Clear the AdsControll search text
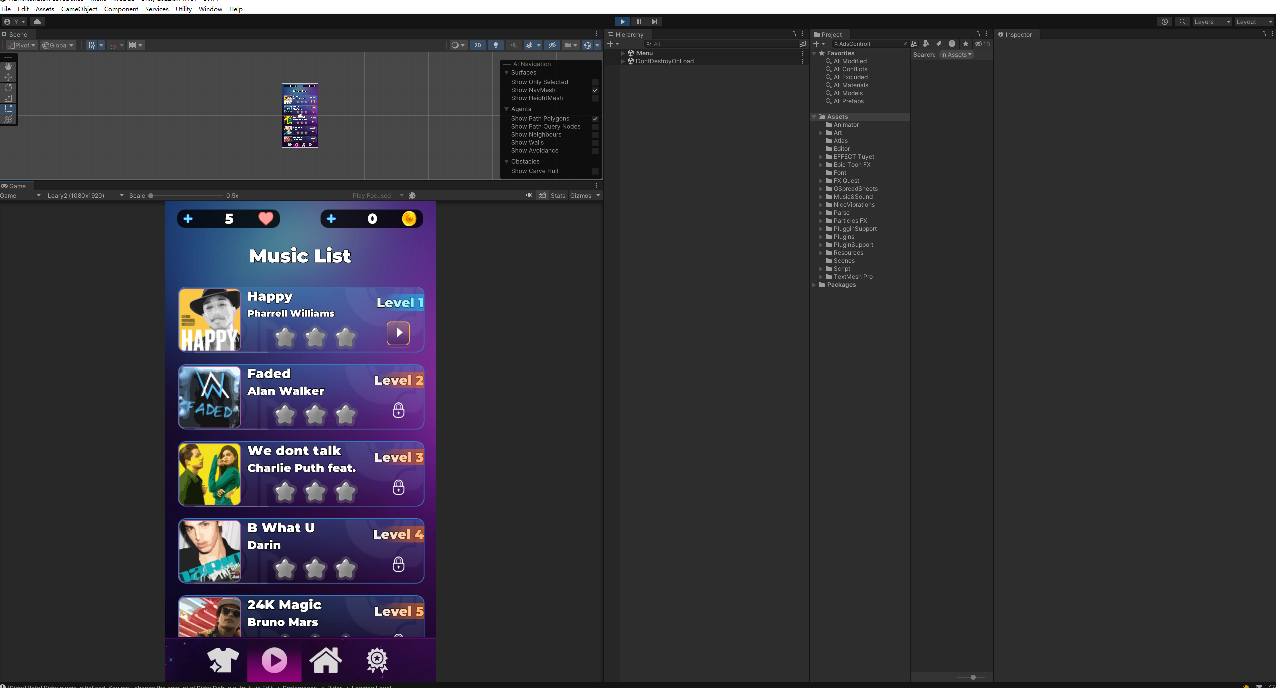This screenshot has width=1276, height=688. 905,44
